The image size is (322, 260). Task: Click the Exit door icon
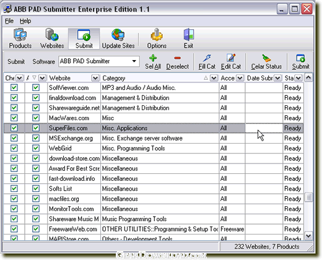189,35
